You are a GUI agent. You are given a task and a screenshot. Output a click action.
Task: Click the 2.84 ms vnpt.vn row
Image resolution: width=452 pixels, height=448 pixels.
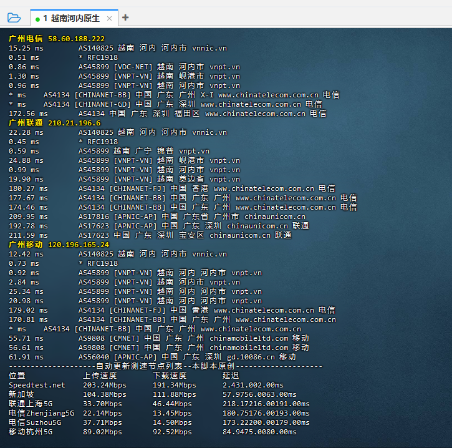[x=124, y=282]
